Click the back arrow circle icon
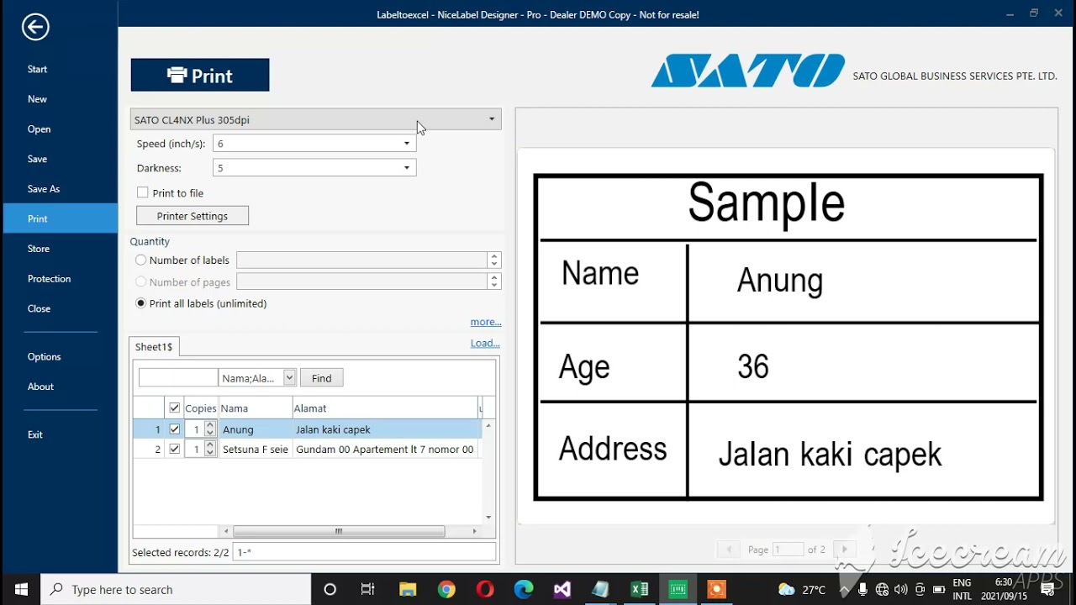The image size is (1076, 605). coord(35,27)
